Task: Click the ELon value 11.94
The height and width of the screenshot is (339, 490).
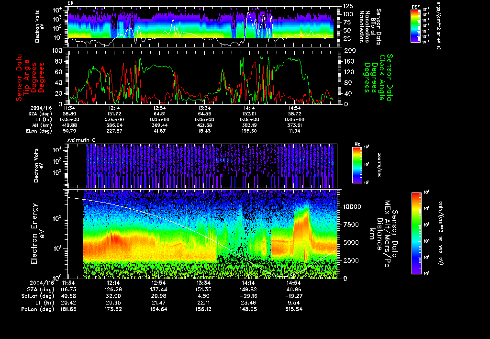Action: click(x=294, y=131)
